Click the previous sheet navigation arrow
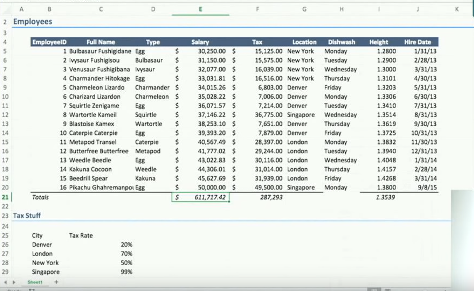 [5, 282]
